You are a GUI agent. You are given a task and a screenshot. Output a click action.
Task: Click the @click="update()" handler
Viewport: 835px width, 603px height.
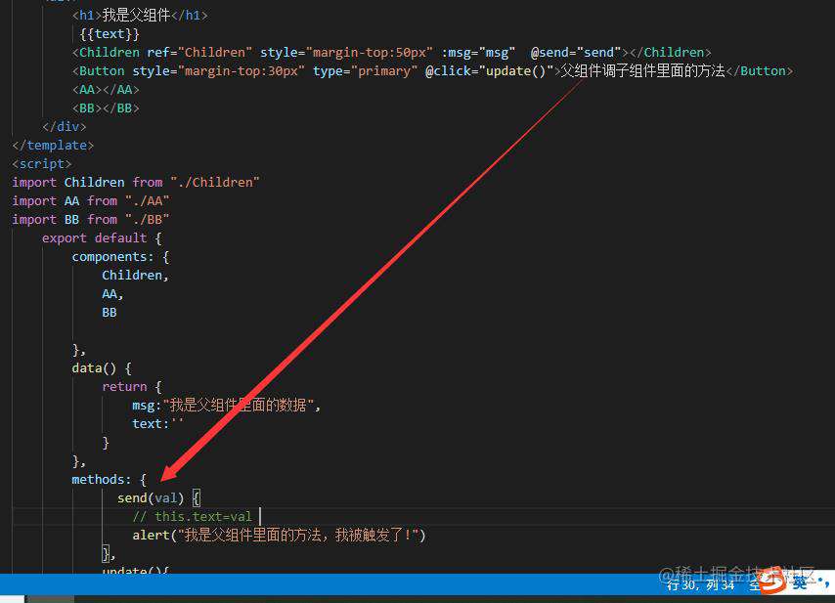490,71
